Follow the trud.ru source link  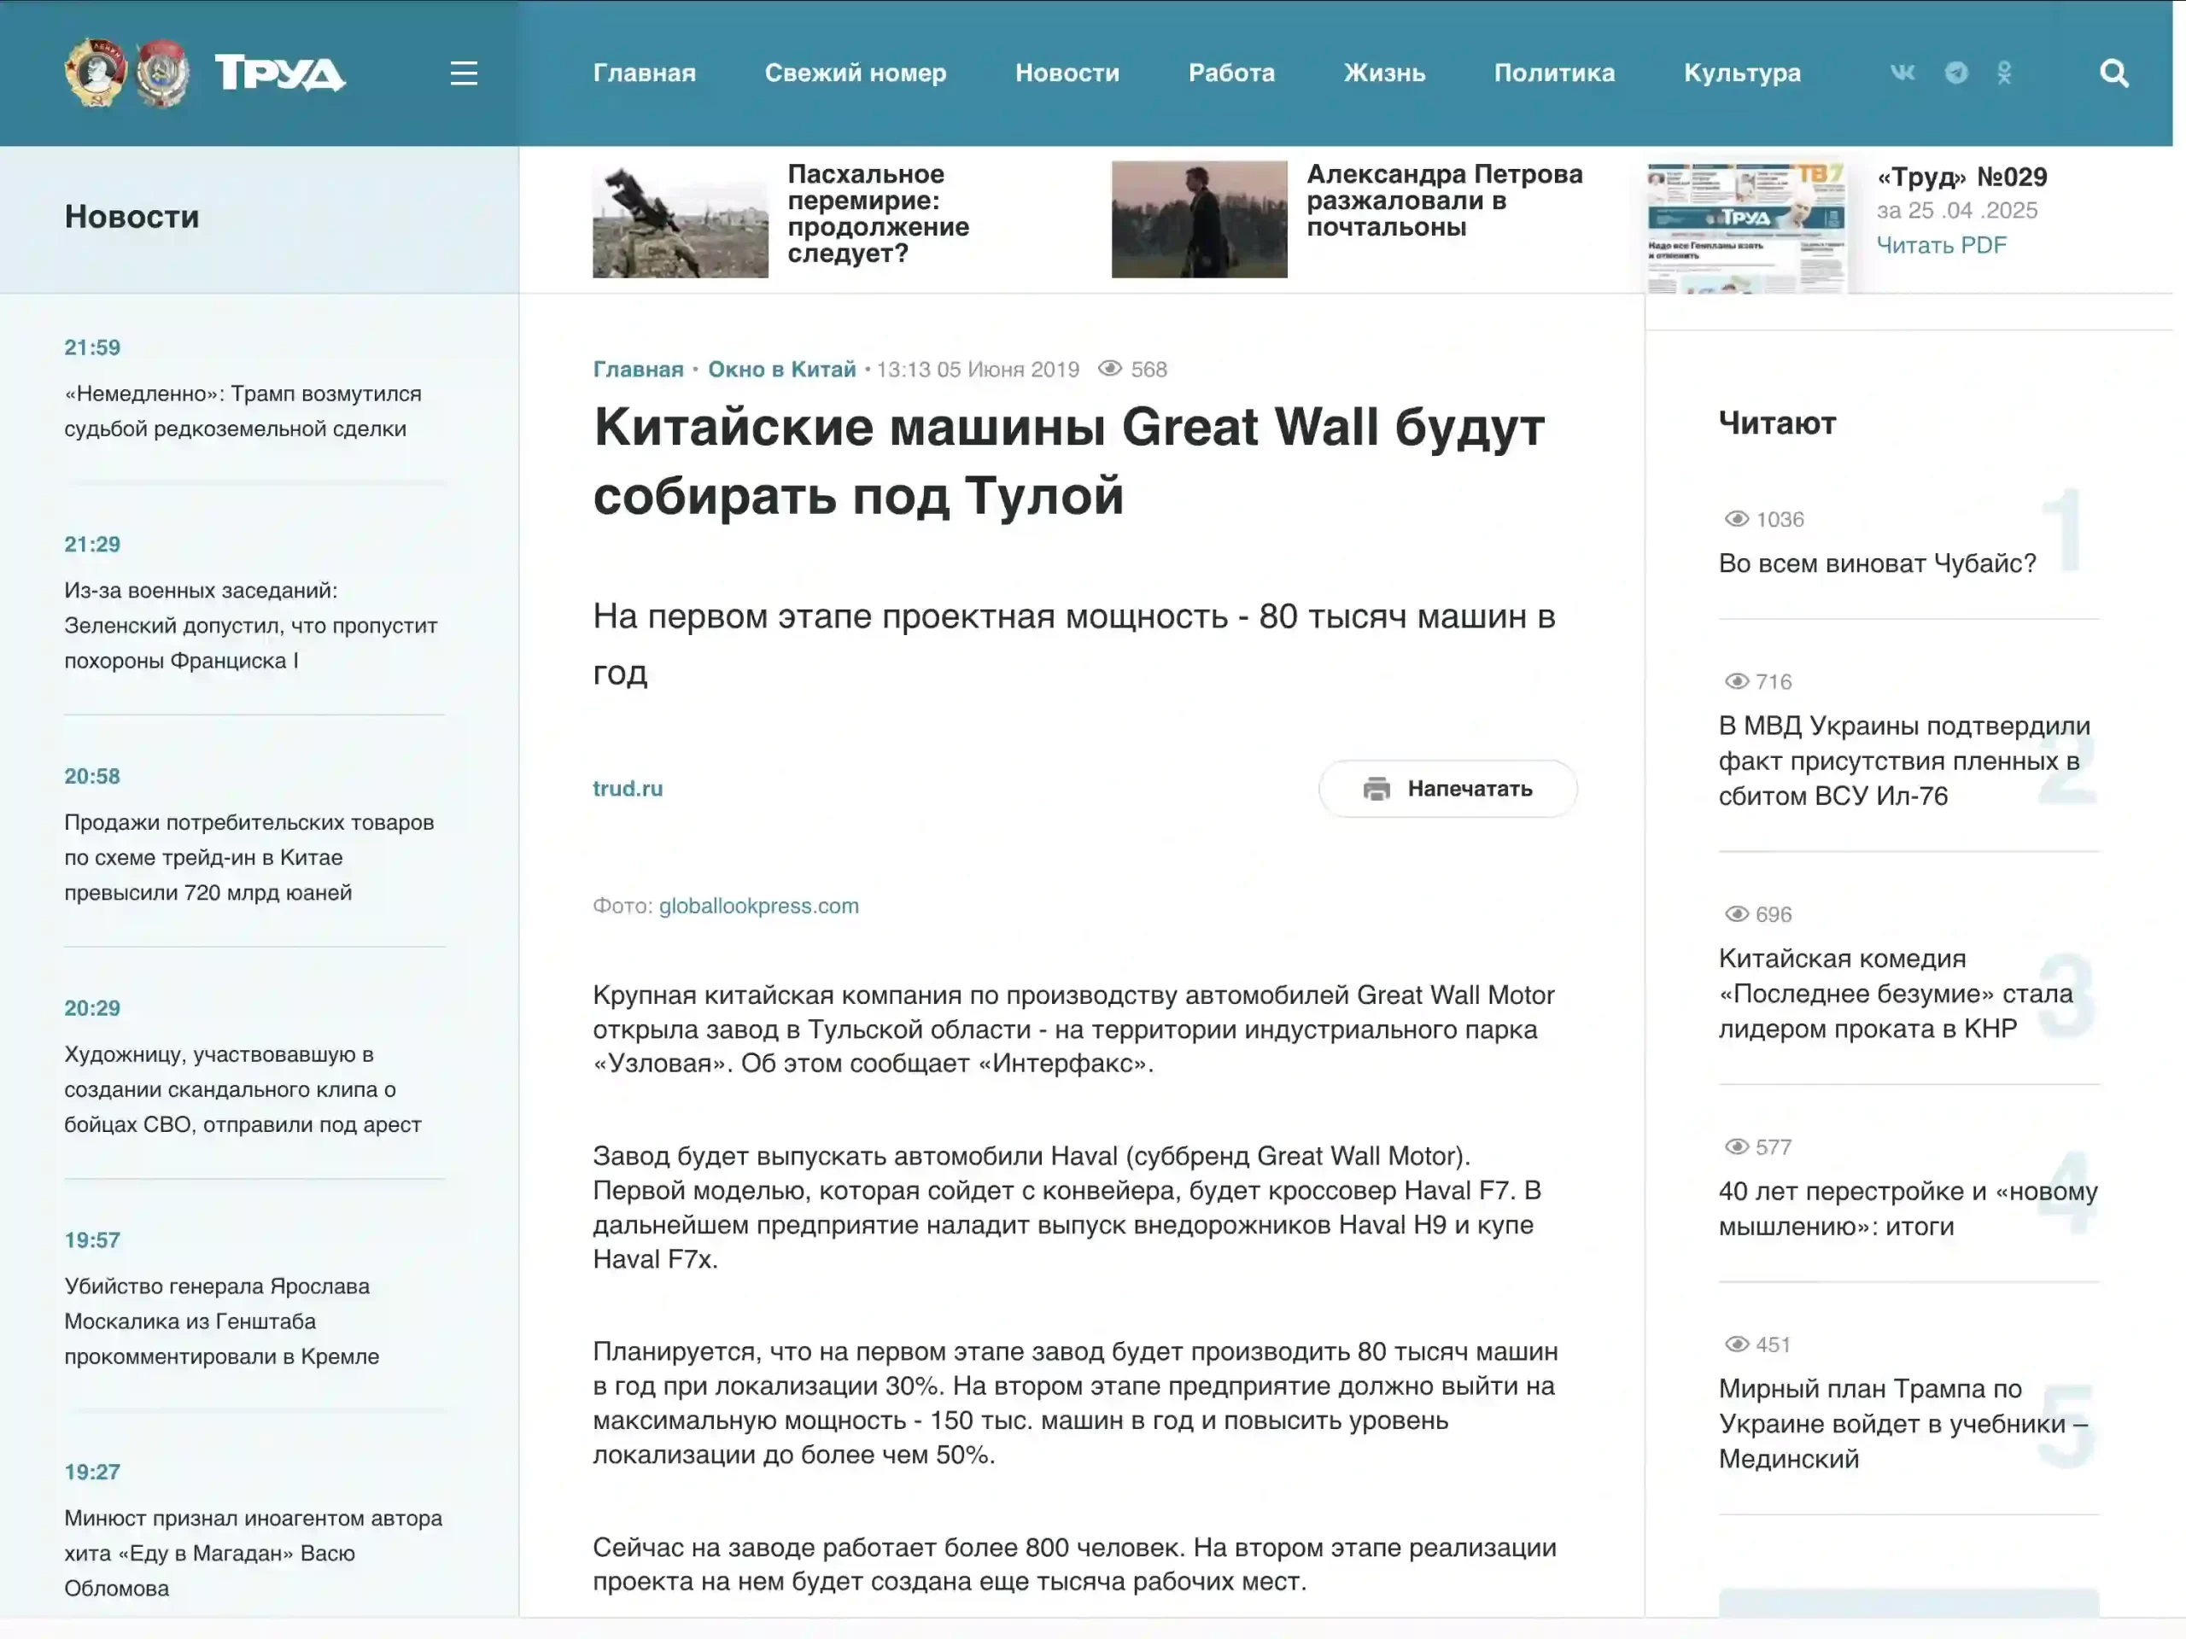(x=628, y=789)
